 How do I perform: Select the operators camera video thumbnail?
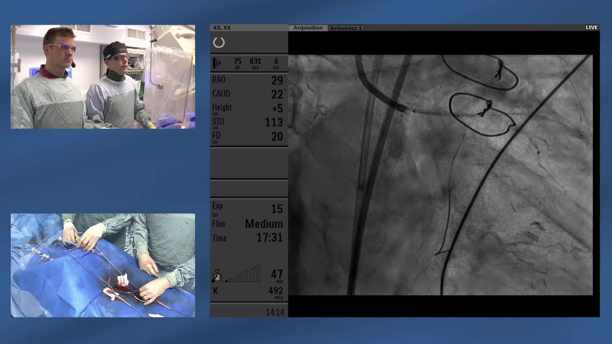(103, 77)
